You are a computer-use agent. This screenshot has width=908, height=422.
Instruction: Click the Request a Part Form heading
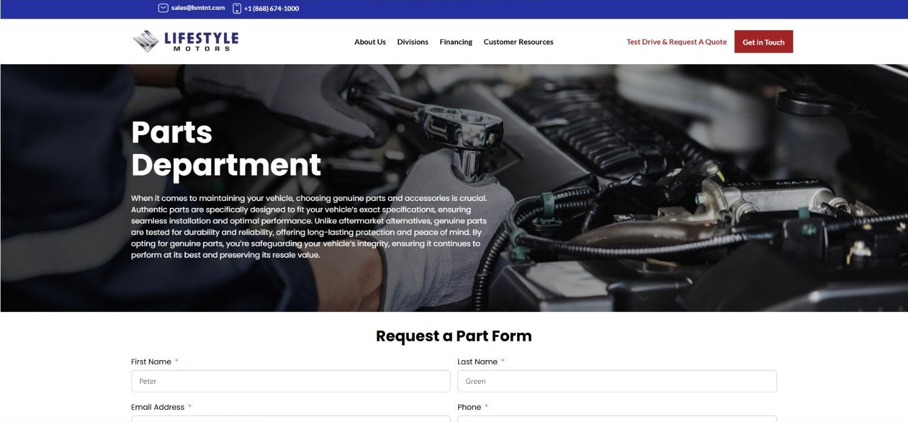click(454, 336)
